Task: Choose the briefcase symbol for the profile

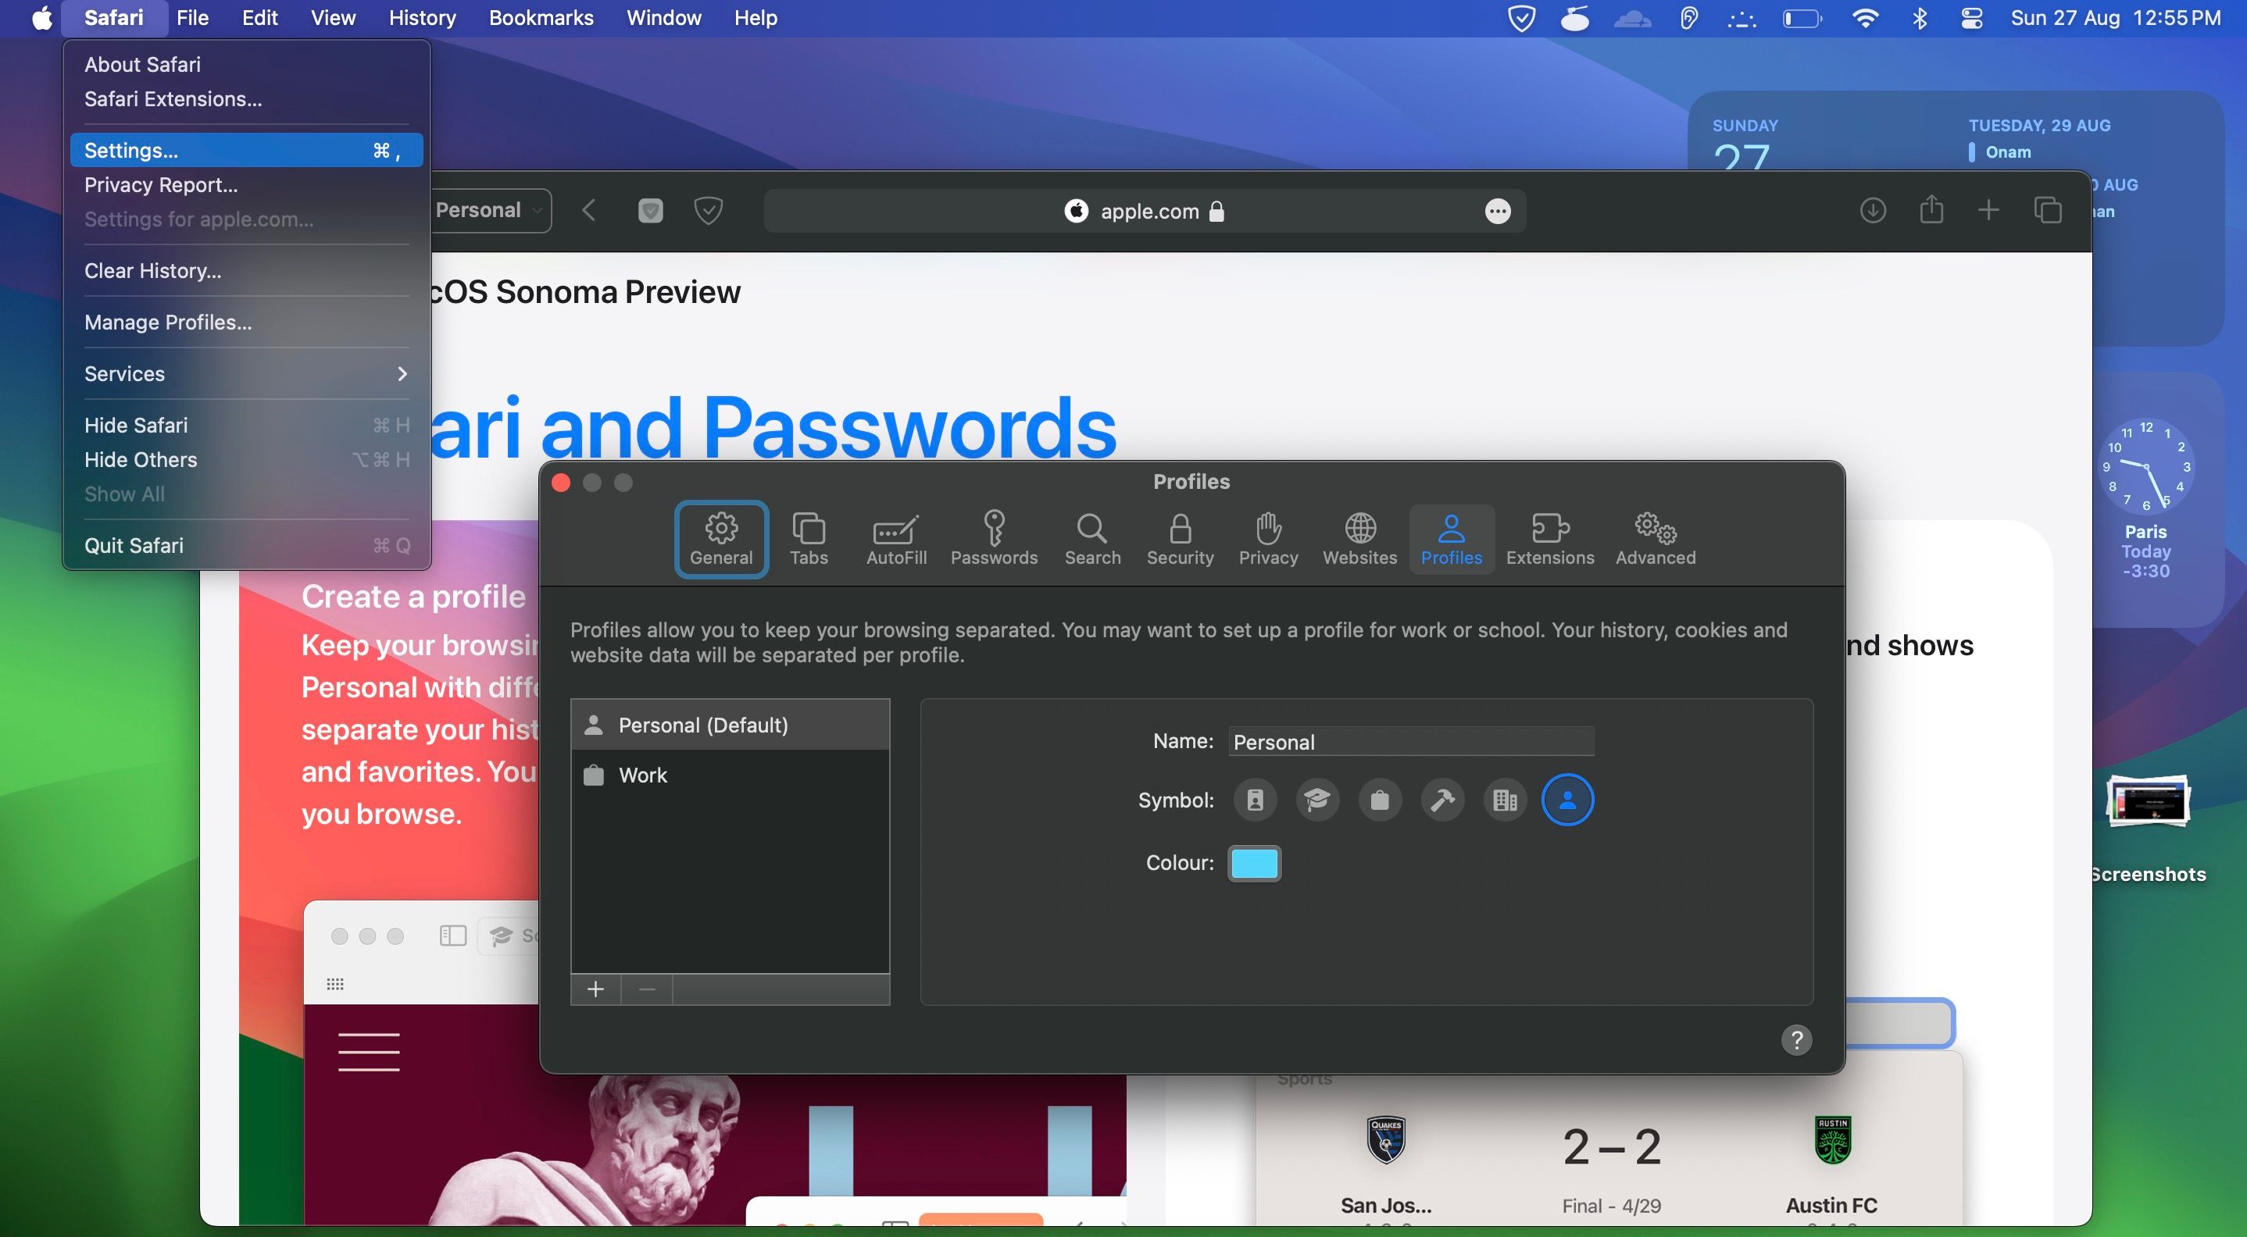Action: pos(1380,800)
